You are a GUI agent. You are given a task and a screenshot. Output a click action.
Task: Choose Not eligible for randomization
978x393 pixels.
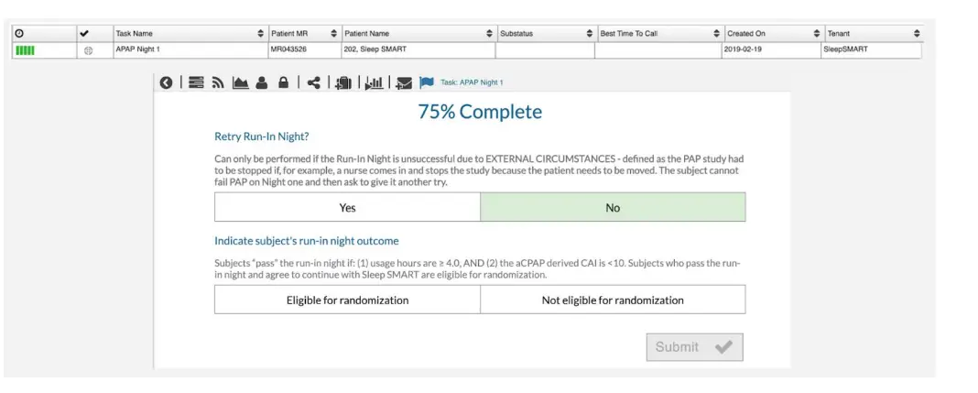click(x=613, y=300)
